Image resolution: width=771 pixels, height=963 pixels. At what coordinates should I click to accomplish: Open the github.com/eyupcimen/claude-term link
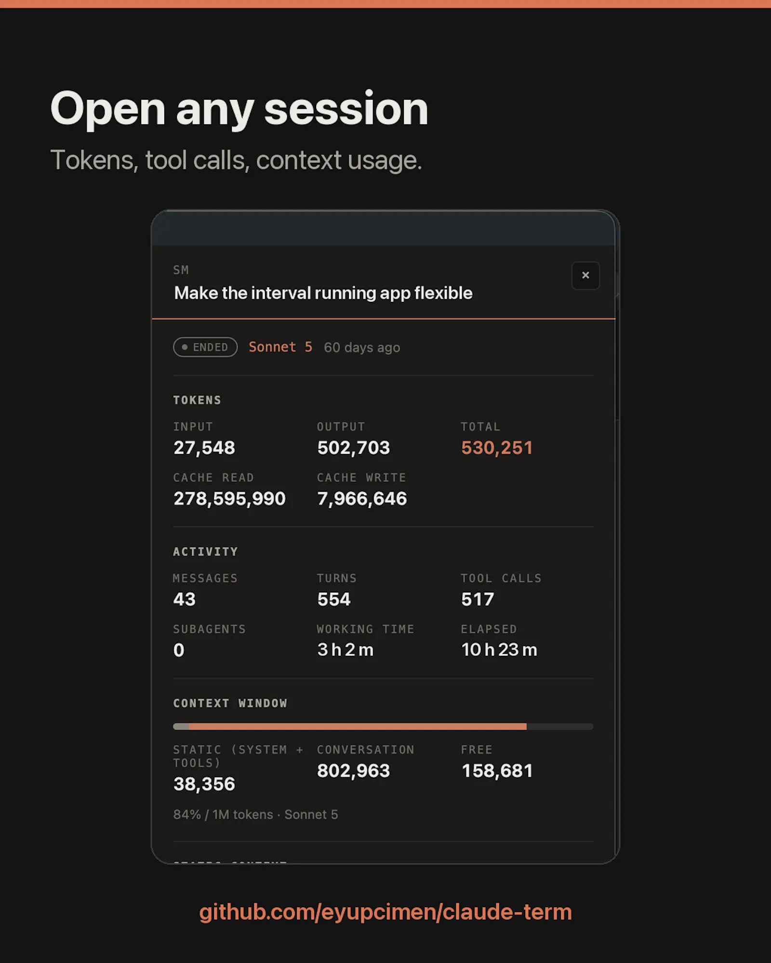385,912
